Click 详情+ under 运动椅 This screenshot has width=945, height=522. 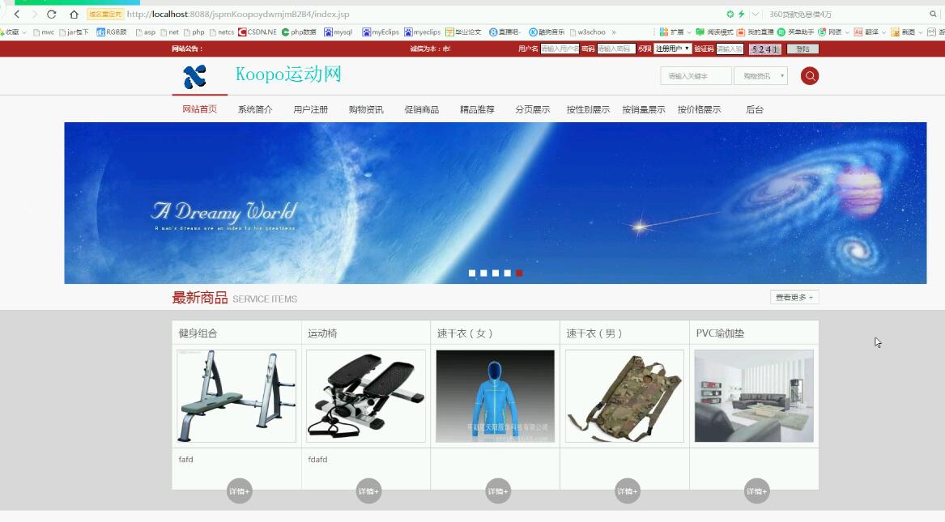coord(368,491)
